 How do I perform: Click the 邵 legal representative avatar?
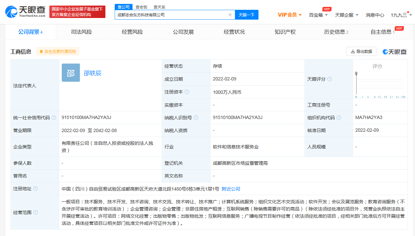click(71, 73)
